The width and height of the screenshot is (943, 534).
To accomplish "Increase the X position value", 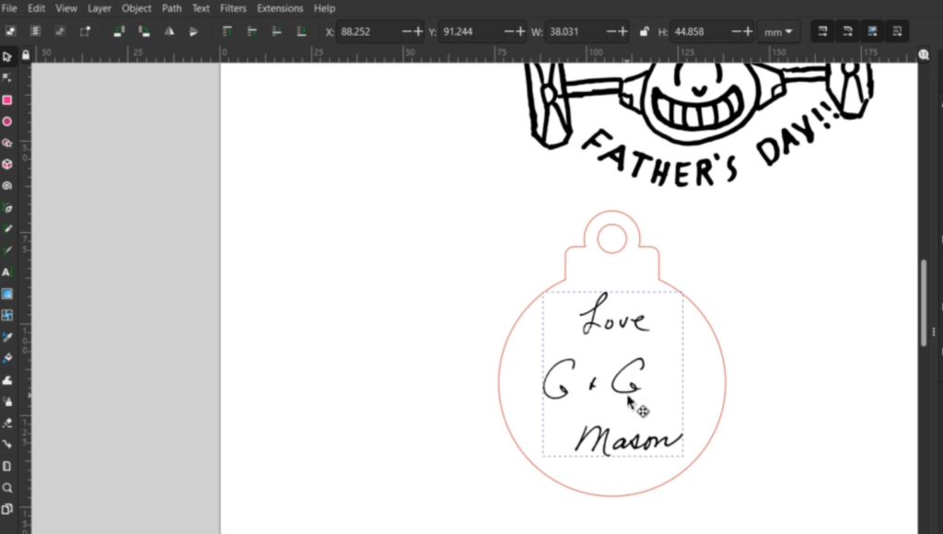I will coord(419,31).
